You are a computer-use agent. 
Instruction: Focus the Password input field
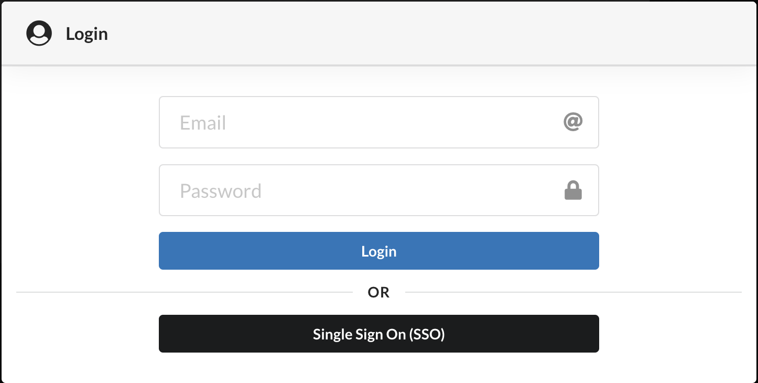[x=367, y=190]
